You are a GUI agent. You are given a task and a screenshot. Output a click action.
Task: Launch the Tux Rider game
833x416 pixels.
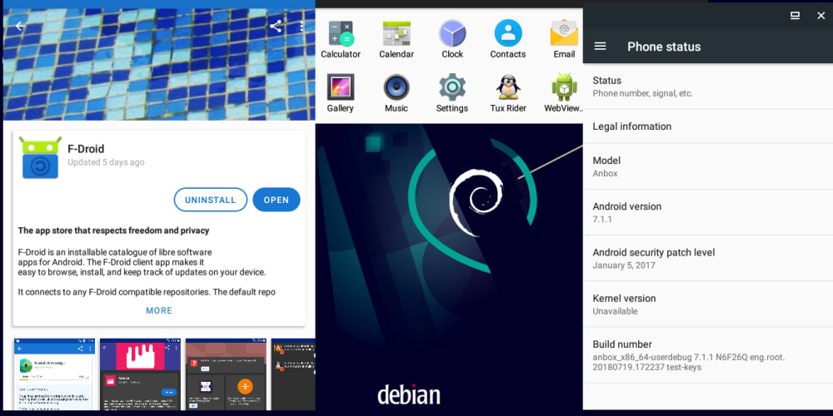click(x=508, y=93)
